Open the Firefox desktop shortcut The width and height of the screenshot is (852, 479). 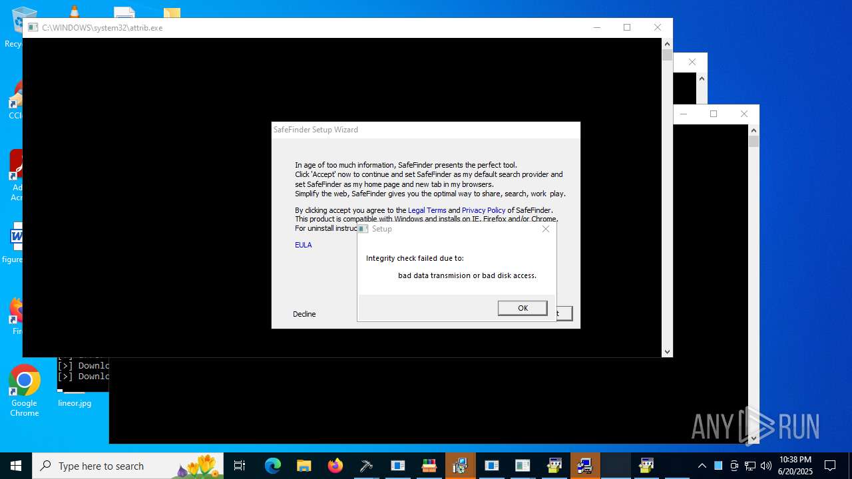(15, 316)
